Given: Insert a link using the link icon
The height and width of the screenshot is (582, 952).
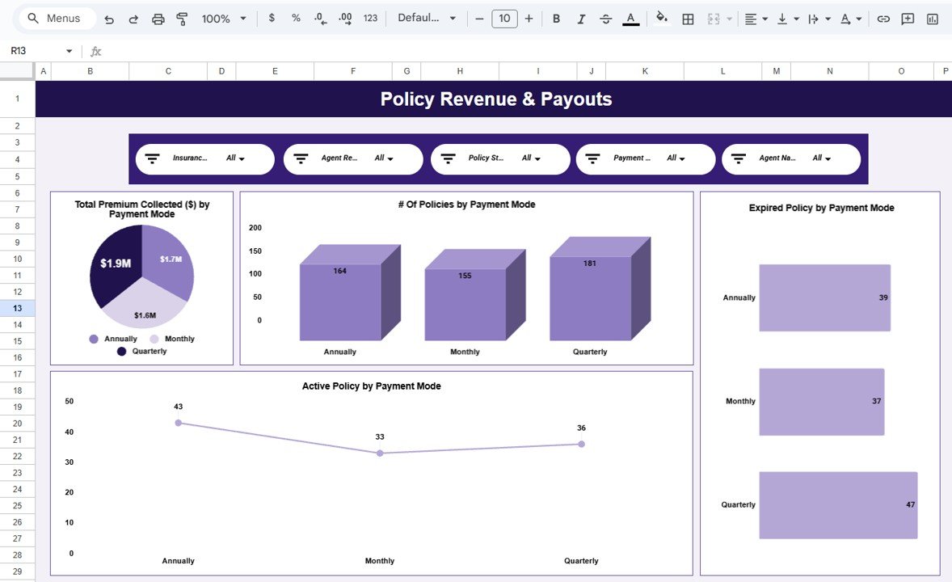Looking at the screenshot, I should 883,18.
